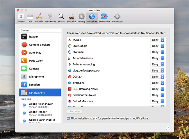Screen dimensions: 189x139
Task: Select the Notifications badge icon
Action: click(x=24, y=92)
